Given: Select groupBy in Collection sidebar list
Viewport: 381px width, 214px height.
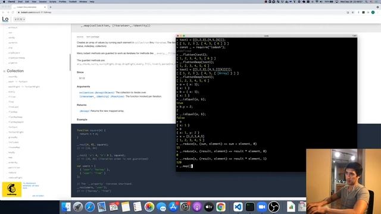Looking at the screenshot, I should pyautogui.click(x=13, y=137).
